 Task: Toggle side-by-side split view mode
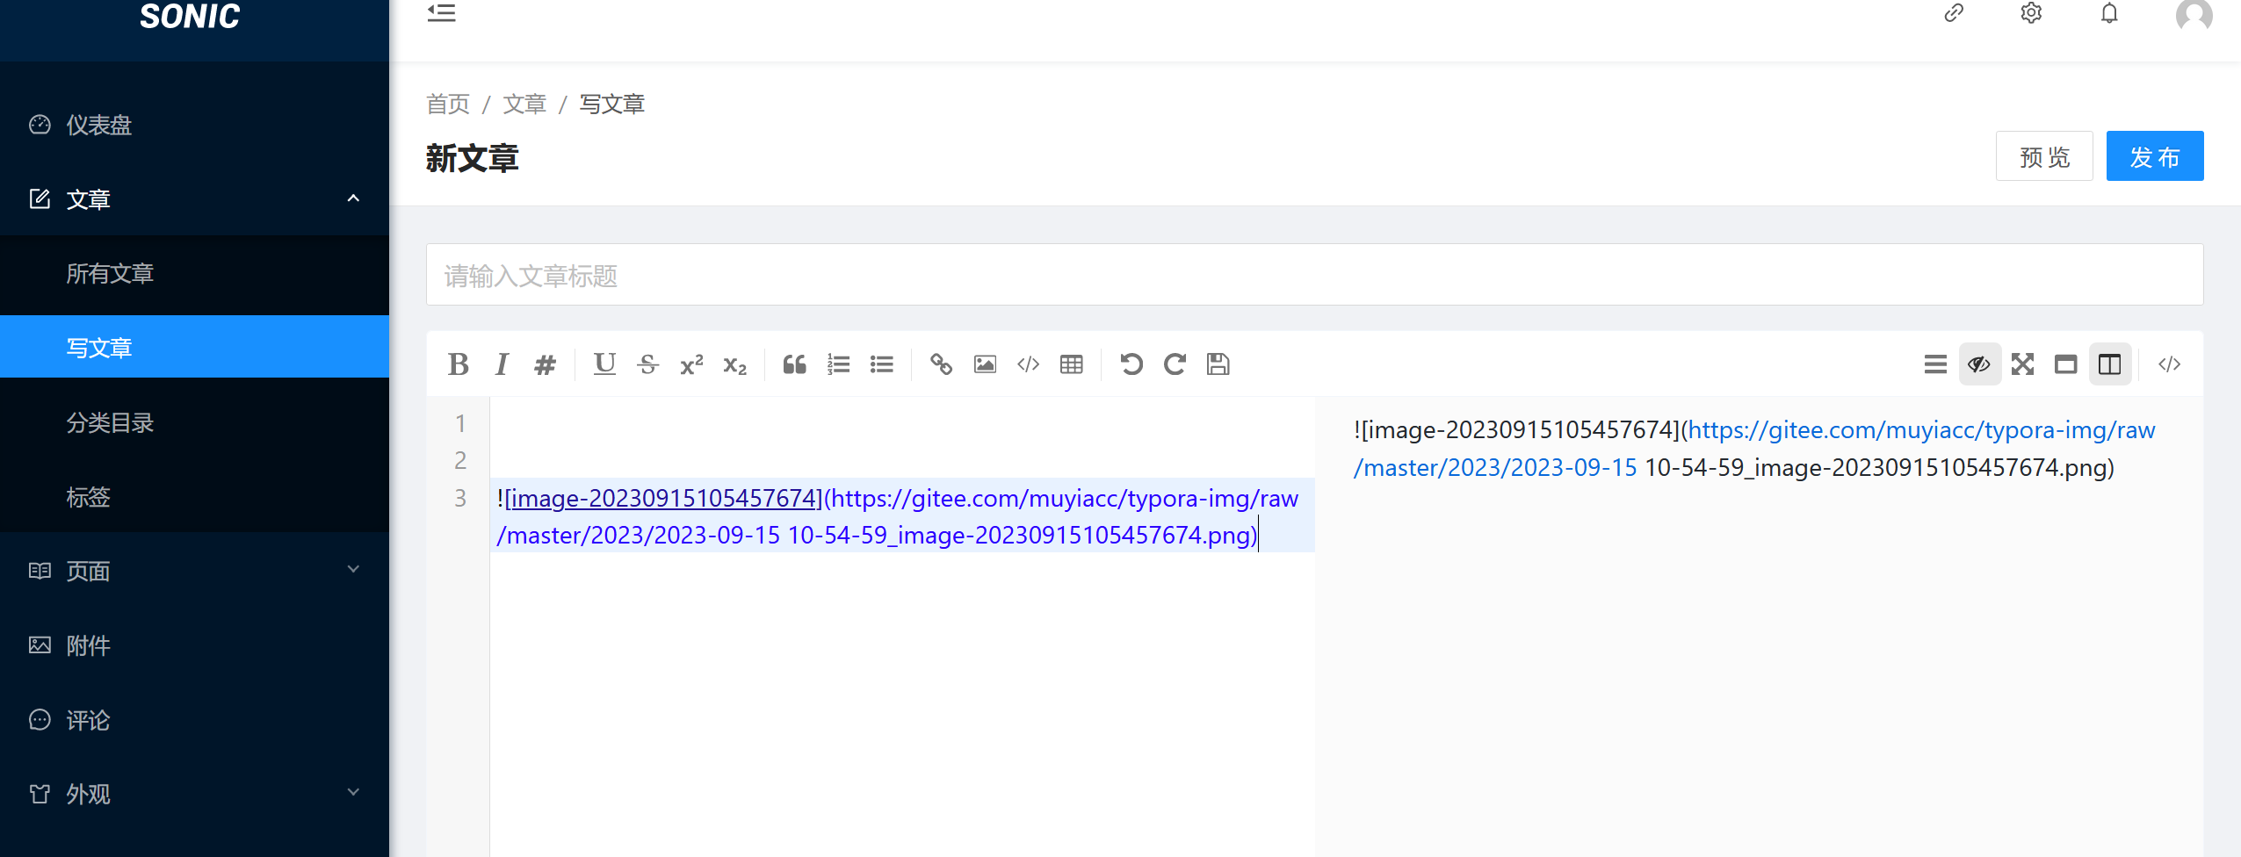coord(2108,364)
